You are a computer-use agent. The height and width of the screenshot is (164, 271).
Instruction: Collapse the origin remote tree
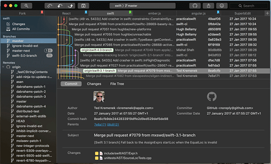click(3, 67)
